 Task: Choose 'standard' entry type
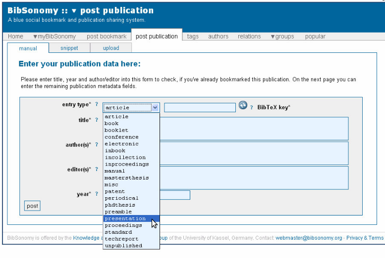131,232
